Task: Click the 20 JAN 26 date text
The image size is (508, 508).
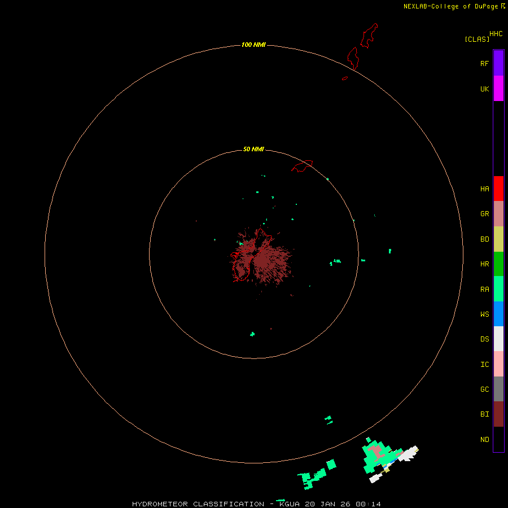Action: point(327,504)
